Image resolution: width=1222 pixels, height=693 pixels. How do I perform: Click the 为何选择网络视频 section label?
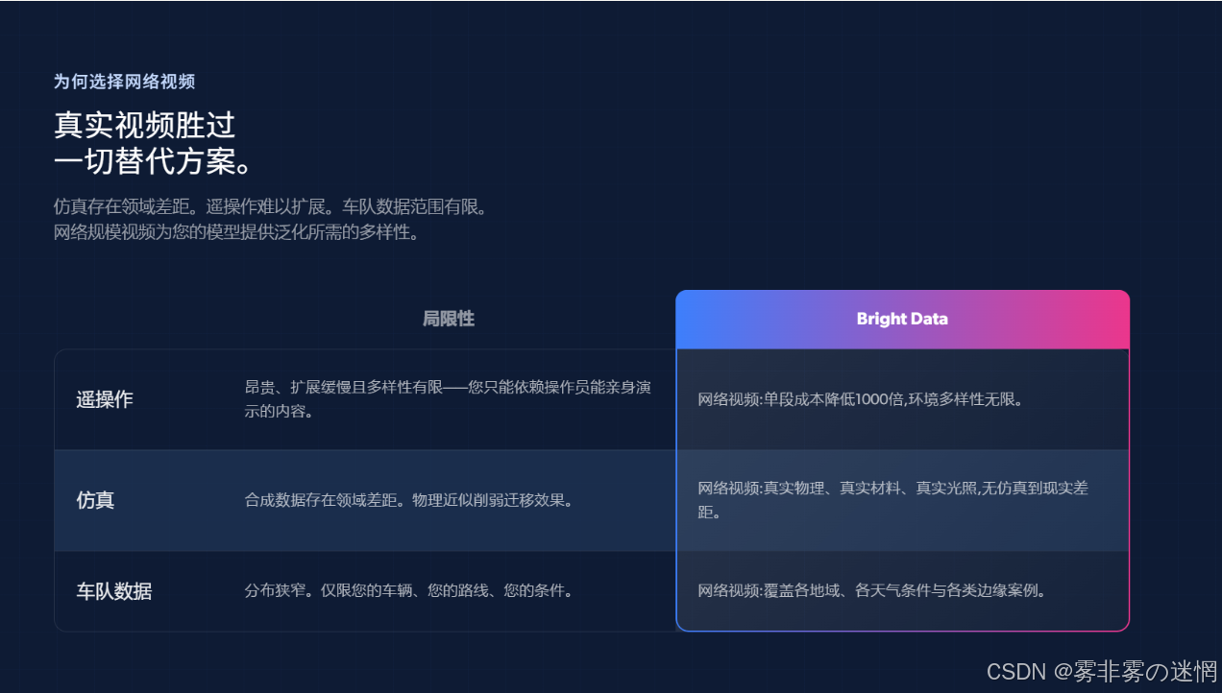[x=124, y=83]
